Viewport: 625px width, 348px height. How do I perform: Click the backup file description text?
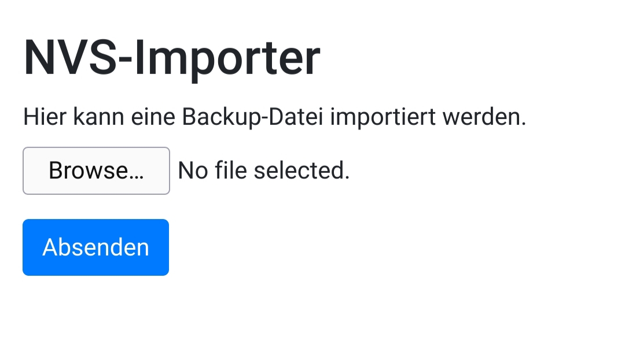click(275, 117)
